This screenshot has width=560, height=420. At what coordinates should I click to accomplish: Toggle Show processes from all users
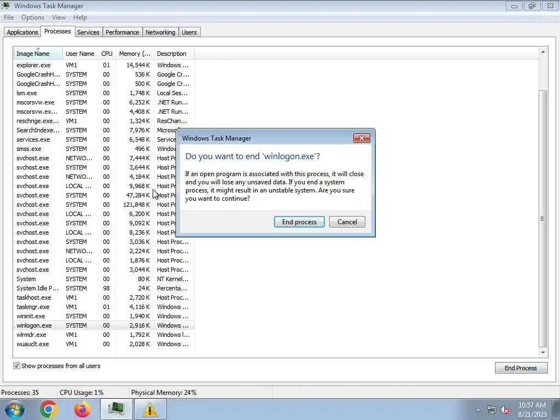[x=16, y=366]
